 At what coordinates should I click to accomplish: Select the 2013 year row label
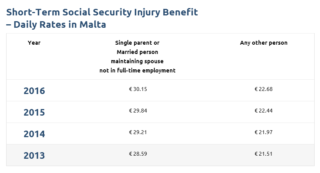point(34,156)
